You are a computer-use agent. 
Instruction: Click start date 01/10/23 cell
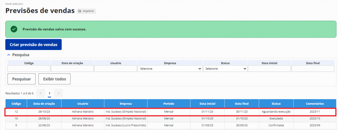coord(207,118)
